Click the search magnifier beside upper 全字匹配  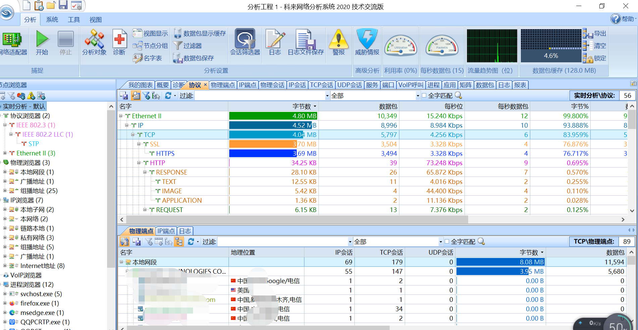458,95
